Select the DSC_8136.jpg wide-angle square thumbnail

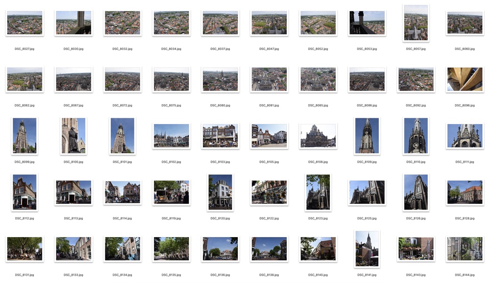tap(220, 249)
